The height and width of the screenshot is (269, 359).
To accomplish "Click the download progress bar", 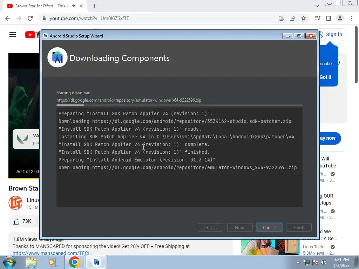I will (x=179, y=105).
